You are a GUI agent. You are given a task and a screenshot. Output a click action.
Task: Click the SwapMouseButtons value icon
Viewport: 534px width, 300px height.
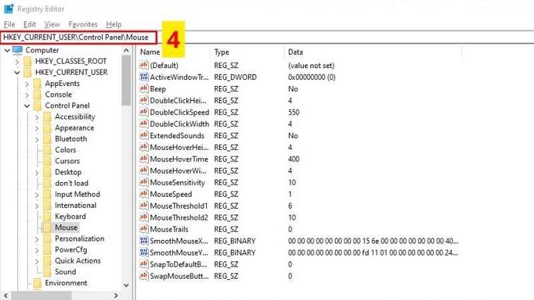coord(144,275)
